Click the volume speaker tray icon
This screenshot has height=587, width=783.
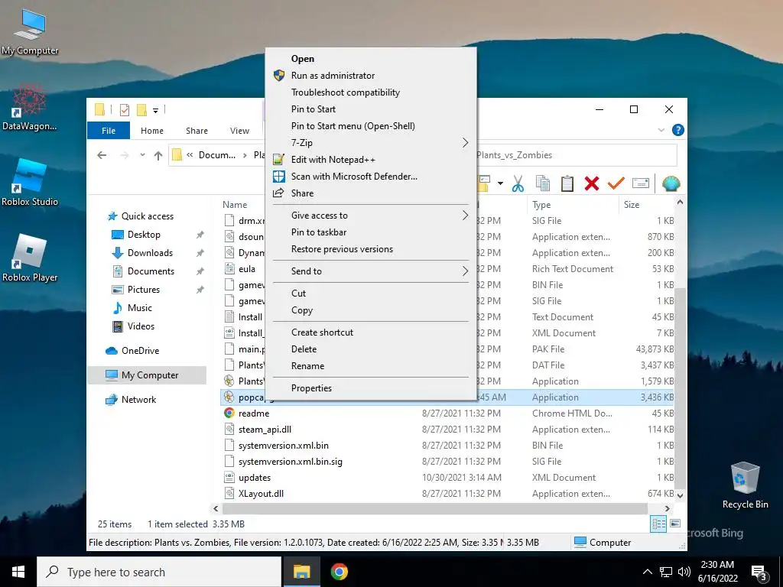[684, 572]
